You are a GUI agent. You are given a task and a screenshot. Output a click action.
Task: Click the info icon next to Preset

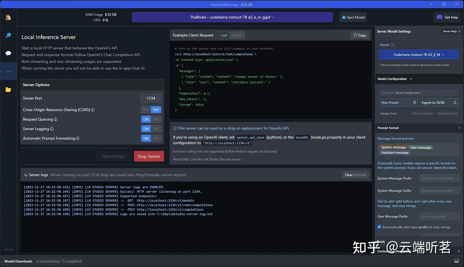click(x=392, y=45)
